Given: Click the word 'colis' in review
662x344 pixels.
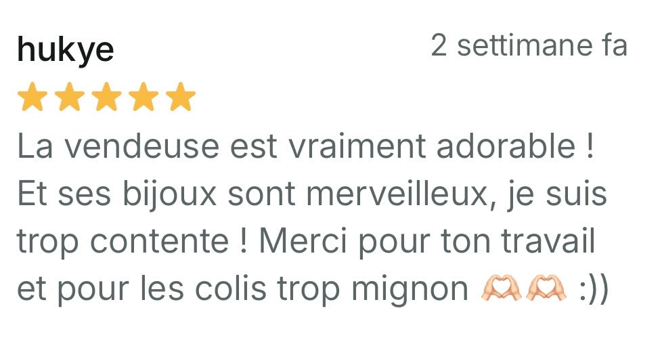Looking at the screenshot, I should click(231, 289).
